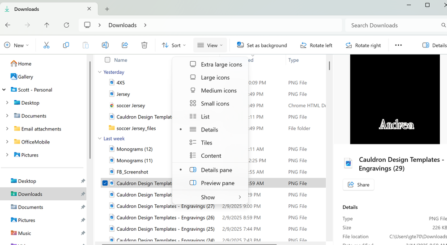
Task: Click the Rename icon in toolbar
Action: point(105,45)
